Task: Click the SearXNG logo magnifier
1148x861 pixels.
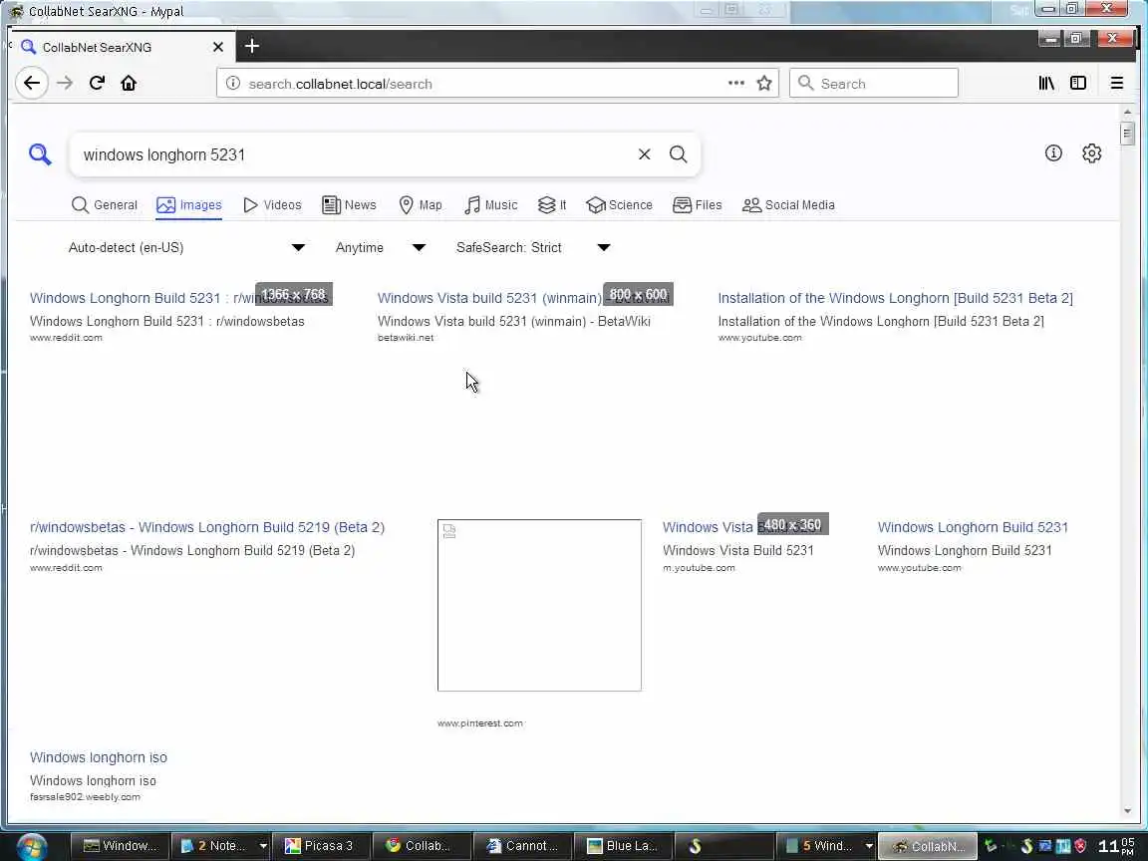Action: coord(40,154)
